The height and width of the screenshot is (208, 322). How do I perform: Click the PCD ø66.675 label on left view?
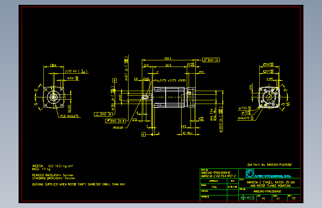point(69,116)
